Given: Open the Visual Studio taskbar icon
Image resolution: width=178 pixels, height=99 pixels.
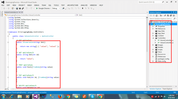Looking at the screenshot, I should coord(36,96).
